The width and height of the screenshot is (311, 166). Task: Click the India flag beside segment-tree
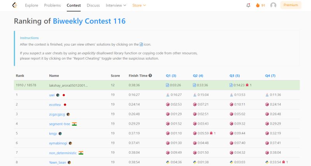coord(74,124)
